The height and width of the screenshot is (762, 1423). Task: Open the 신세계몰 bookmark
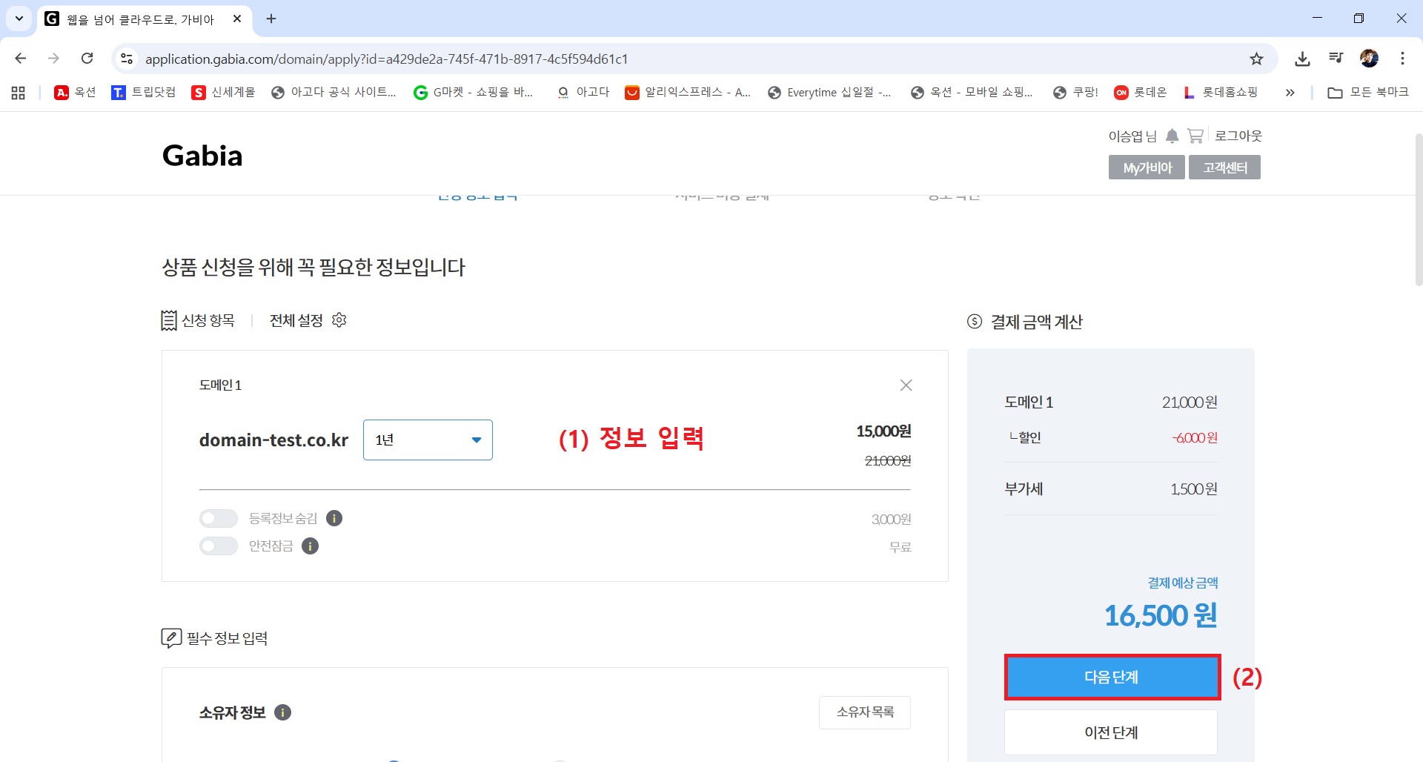point(223,92)
